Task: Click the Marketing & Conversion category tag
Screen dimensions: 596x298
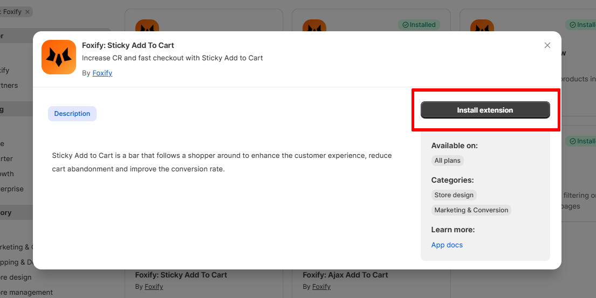Action: [x=471, y=210]
